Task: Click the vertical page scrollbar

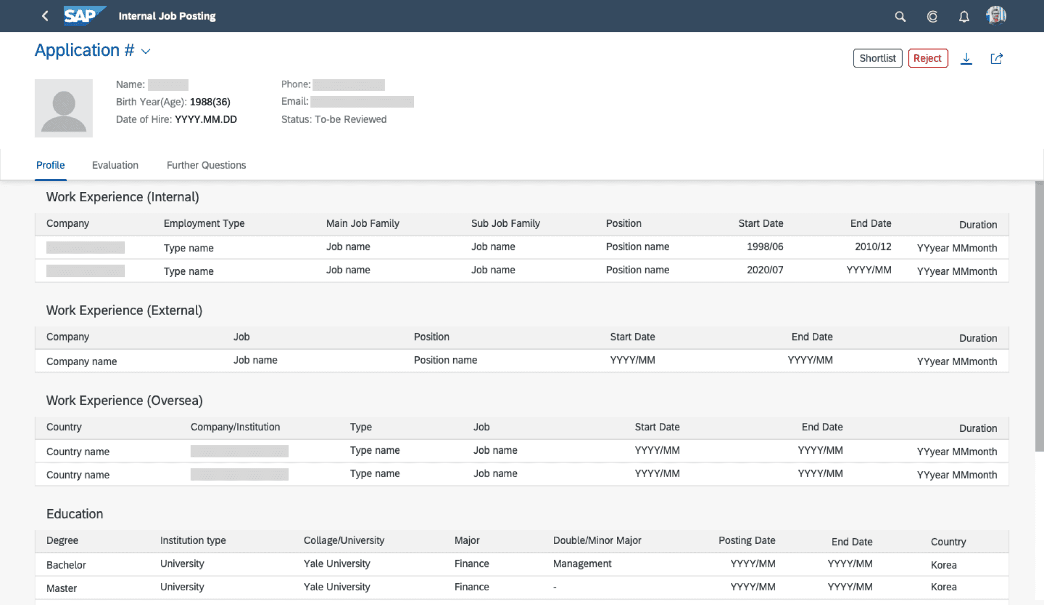Action: point(1039,316)
